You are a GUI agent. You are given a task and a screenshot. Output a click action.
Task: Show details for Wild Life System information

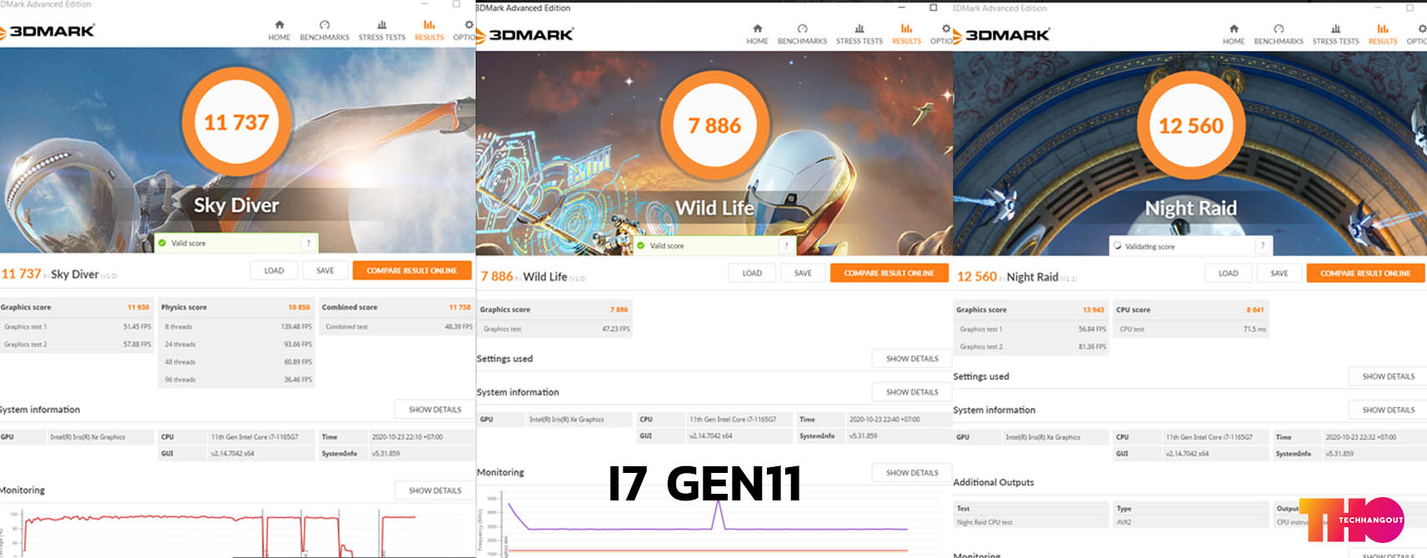pos(912,392)
